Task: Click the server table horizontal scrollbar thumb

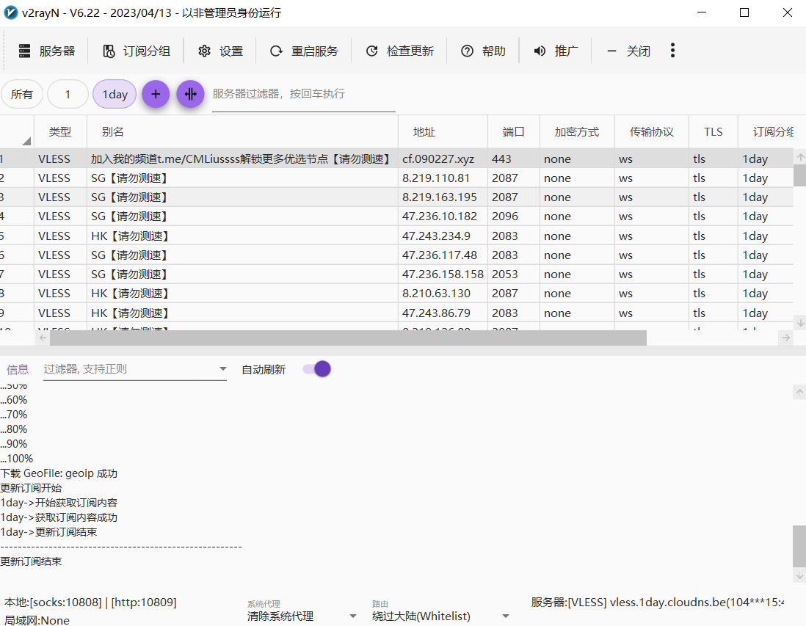Action: [348, 338]
